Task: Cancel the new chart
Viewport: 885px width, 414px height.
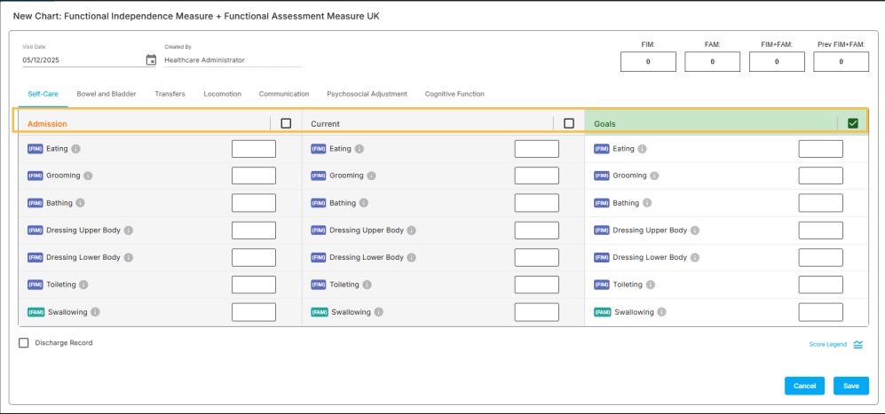Action: 804,386
